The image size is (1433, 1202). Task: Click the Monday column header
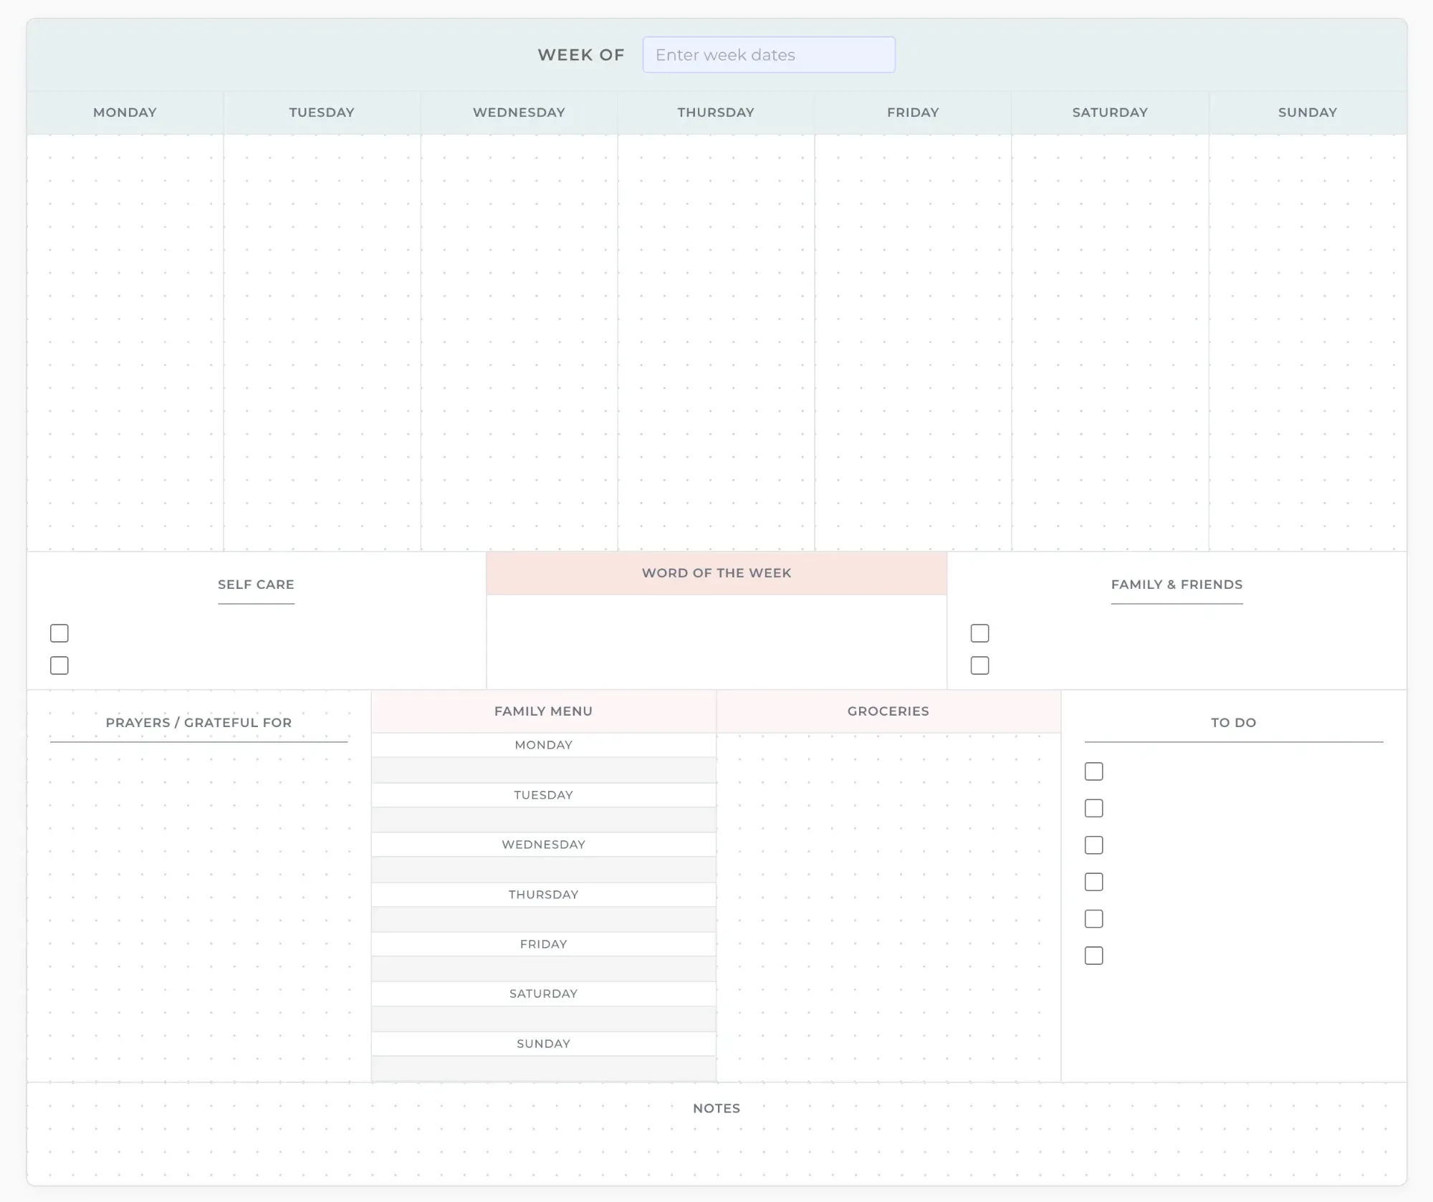125,112
